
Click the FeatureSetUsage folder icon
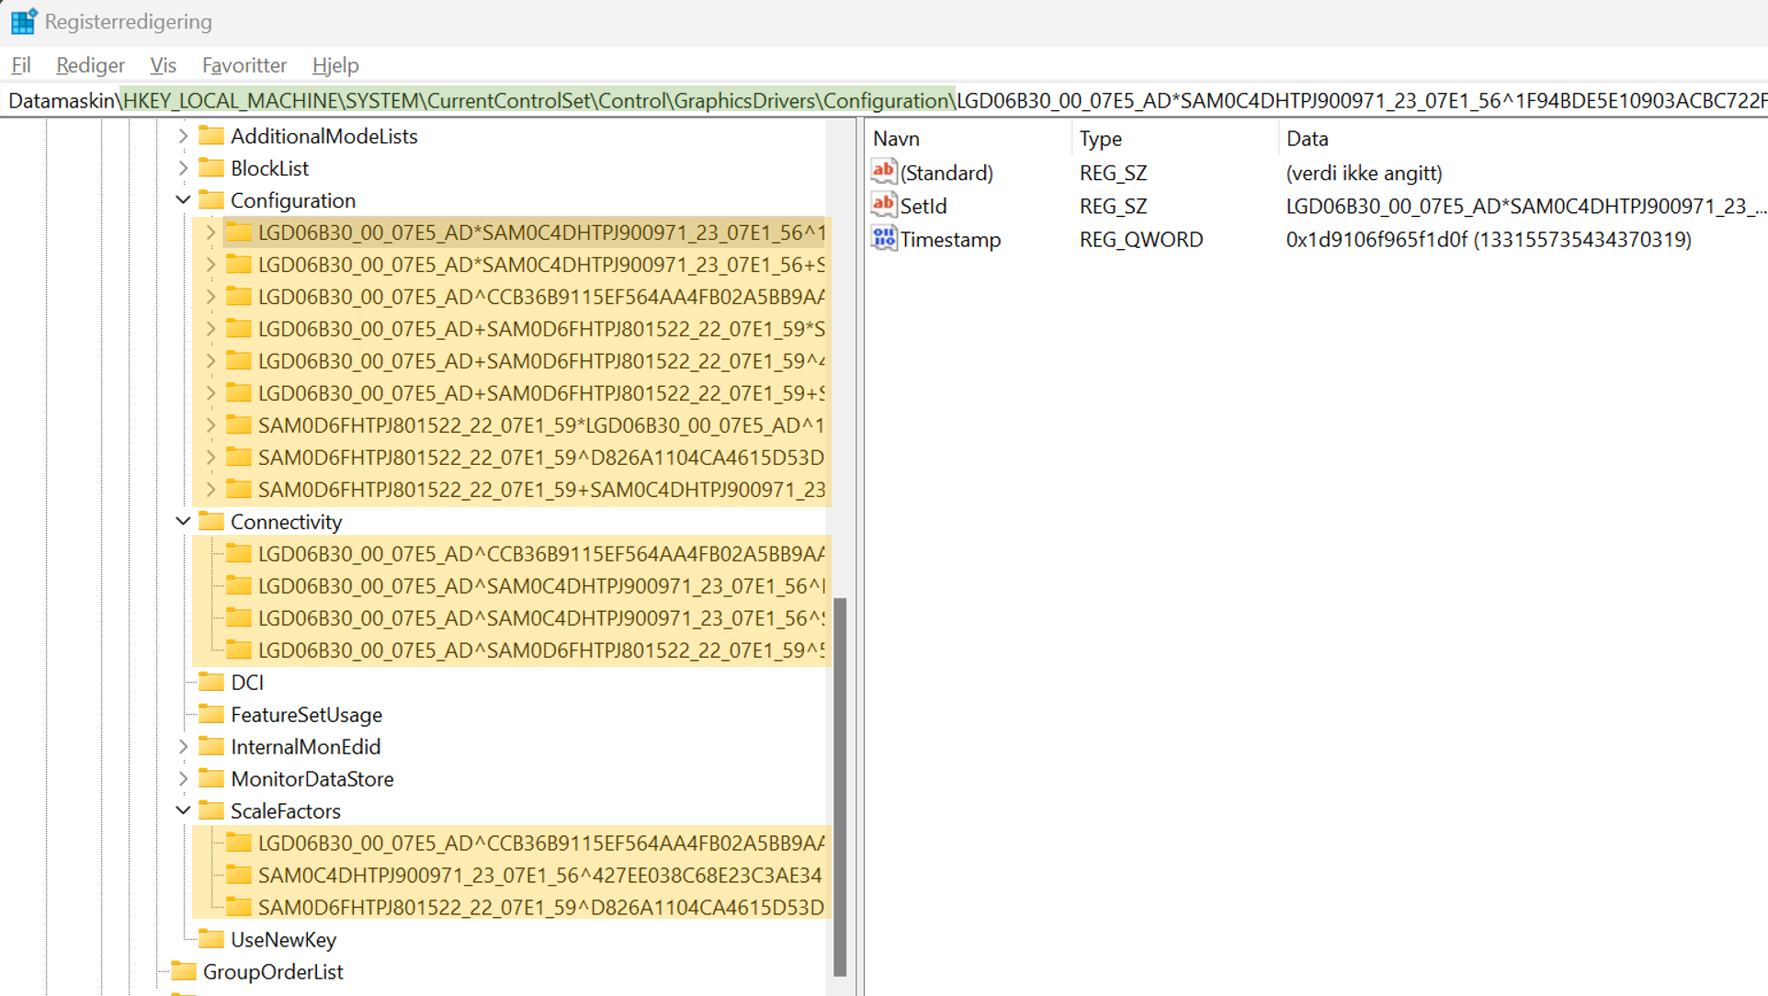click(211, 715)
